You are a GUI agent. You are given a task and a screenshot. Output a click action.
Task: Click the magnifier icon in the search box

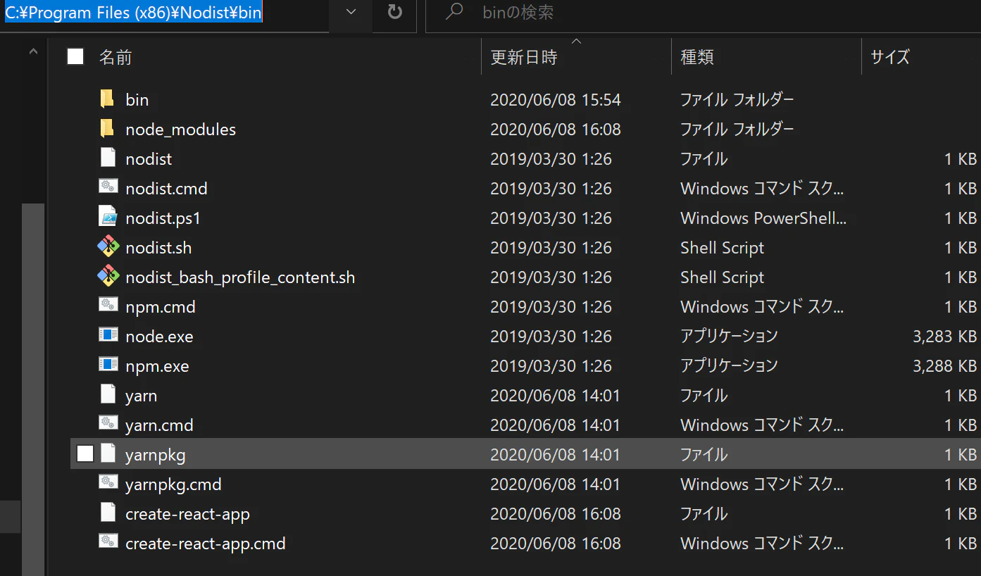[456, 12]
